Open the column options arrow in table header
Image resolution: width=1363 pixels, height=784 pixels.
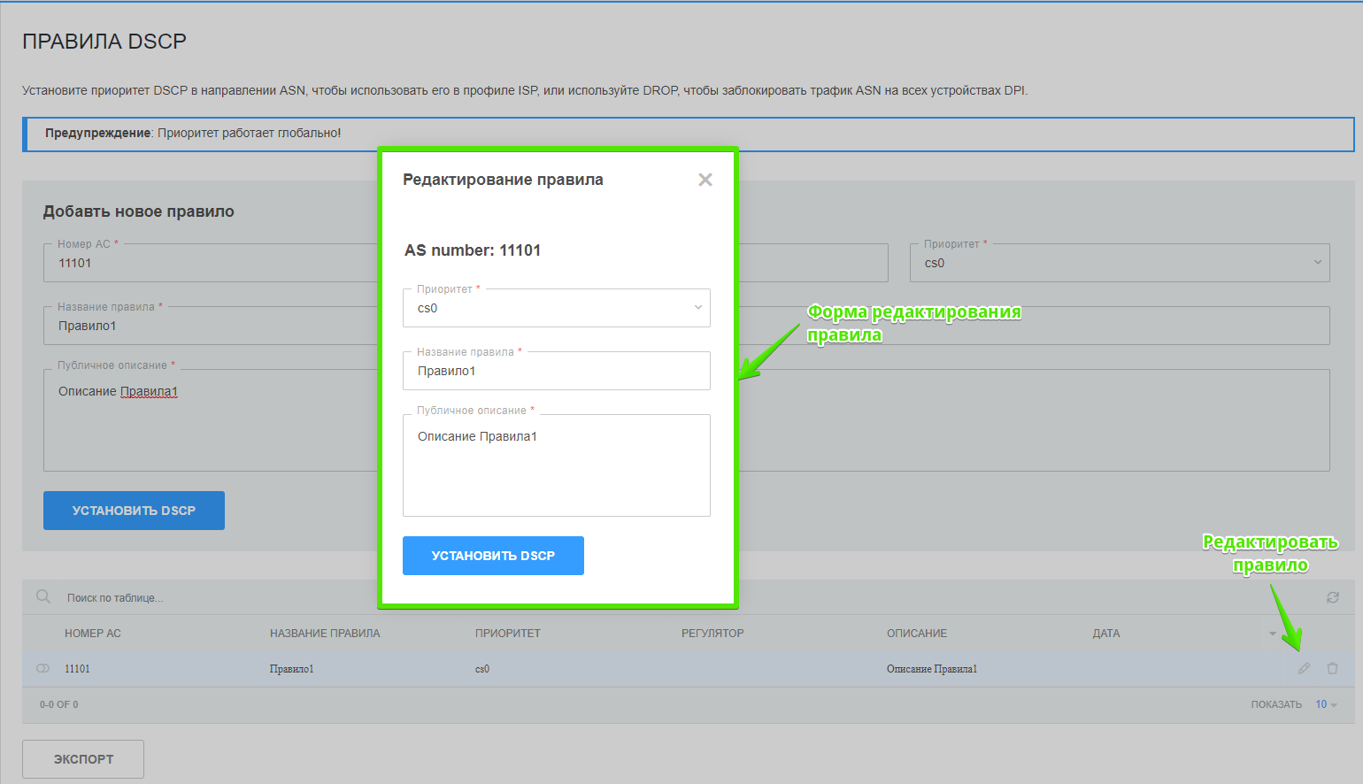click(1272, 634)
